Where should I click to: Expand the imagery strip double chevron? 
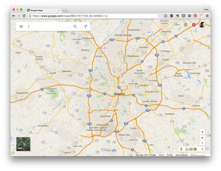click(x=202, y=149)
